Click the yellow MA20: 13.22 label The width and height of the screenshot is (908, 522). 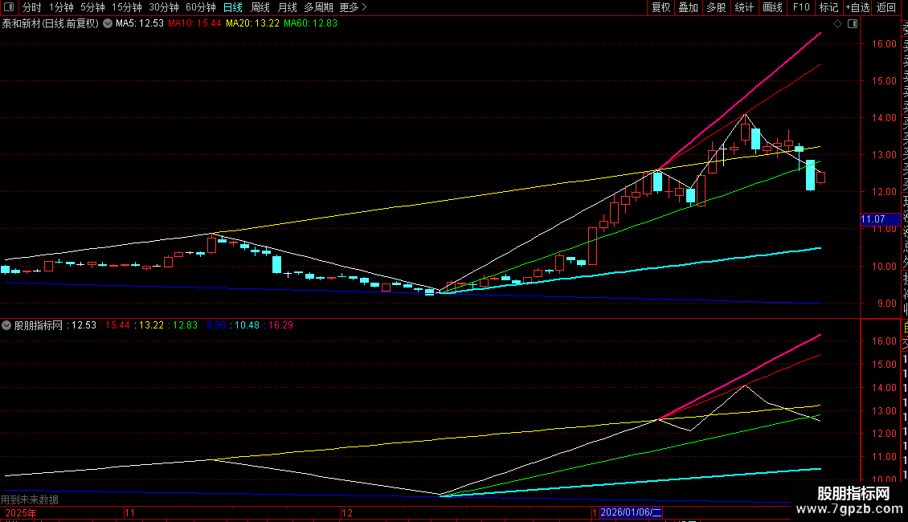(252, 24)
